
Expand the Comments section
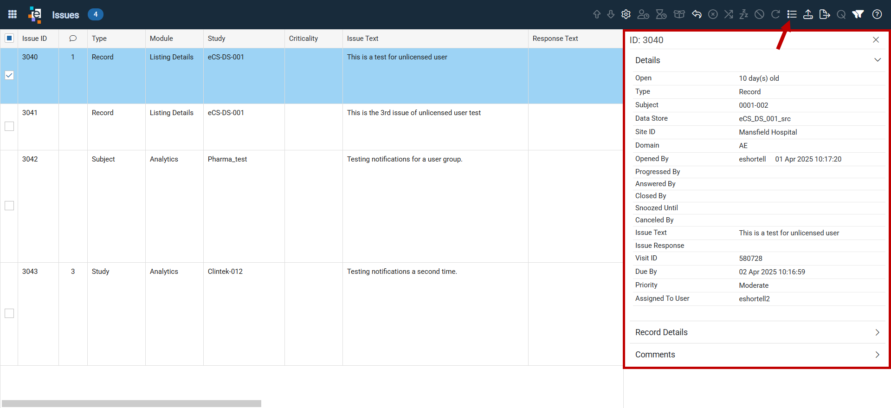[x=757, y=355]
